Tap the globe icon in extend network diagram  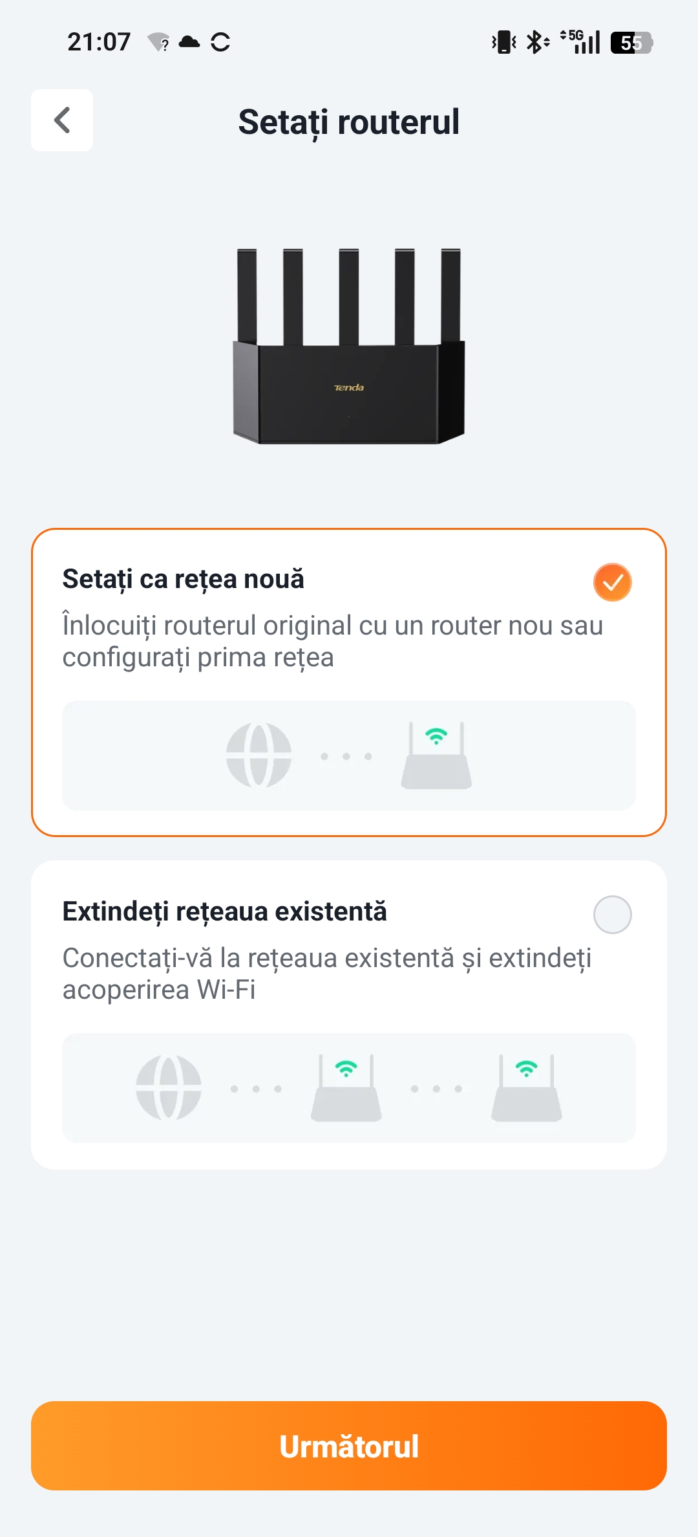click(169, 1088)
